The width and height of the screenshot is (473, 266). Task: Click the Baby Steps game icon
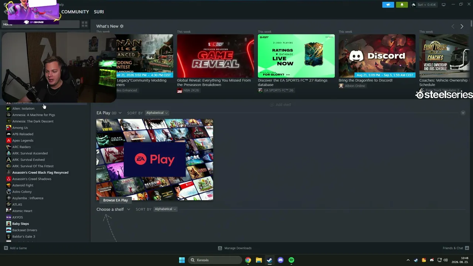(8, 224)
